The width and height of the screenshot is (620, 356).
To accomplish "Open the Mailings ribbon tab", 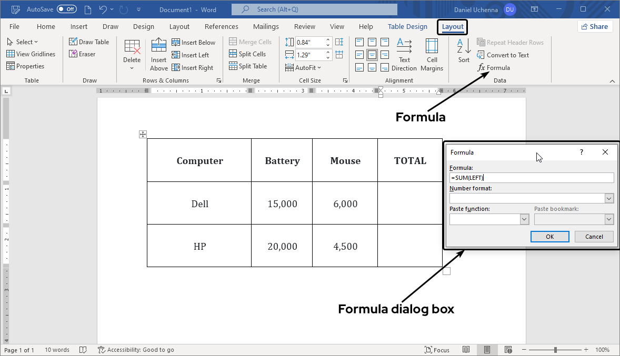I will click(266, 26).
